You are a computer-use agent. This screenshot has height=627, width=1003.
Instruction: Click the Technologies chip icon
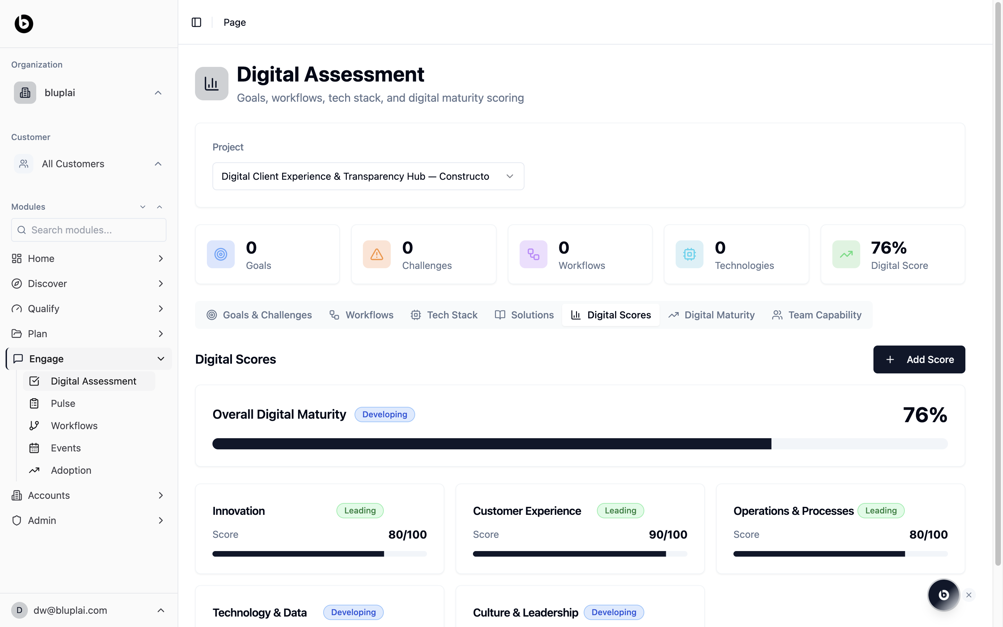coord(689,254)
